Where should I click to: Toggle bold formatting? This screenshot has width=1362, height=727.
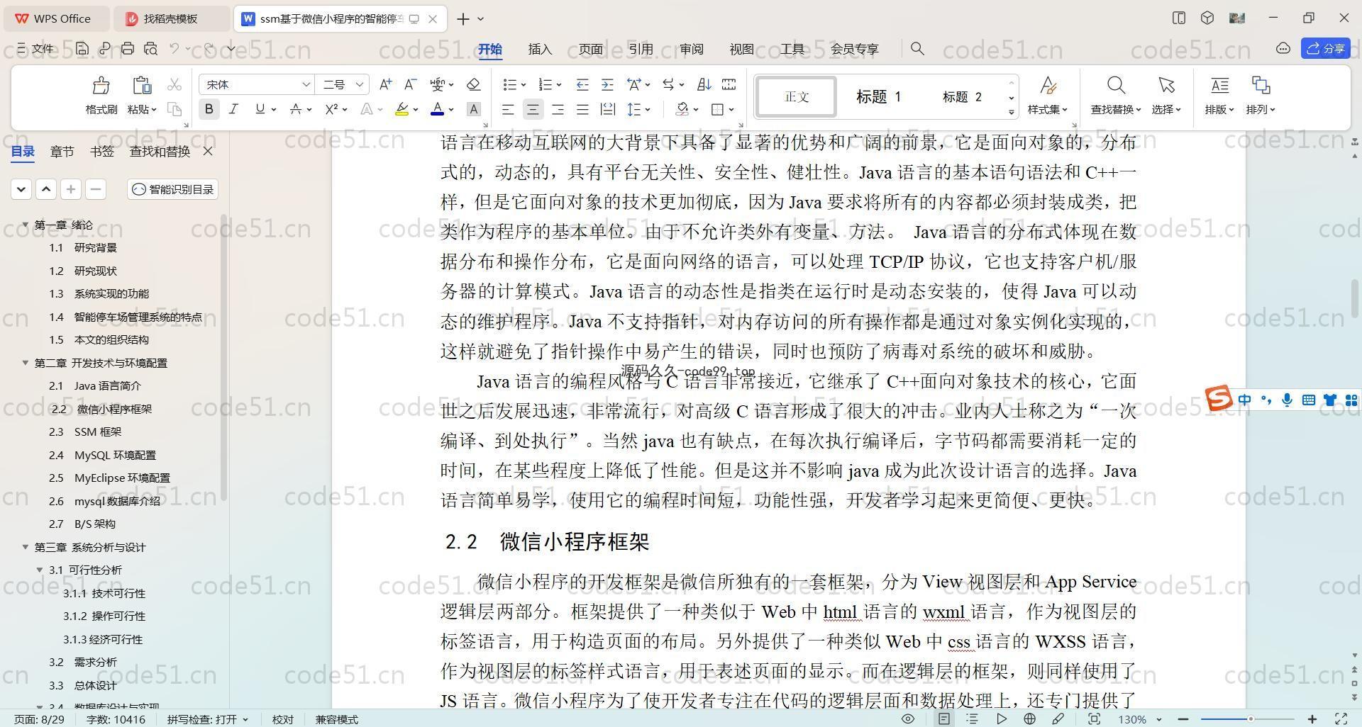click(x=209, y=109)
